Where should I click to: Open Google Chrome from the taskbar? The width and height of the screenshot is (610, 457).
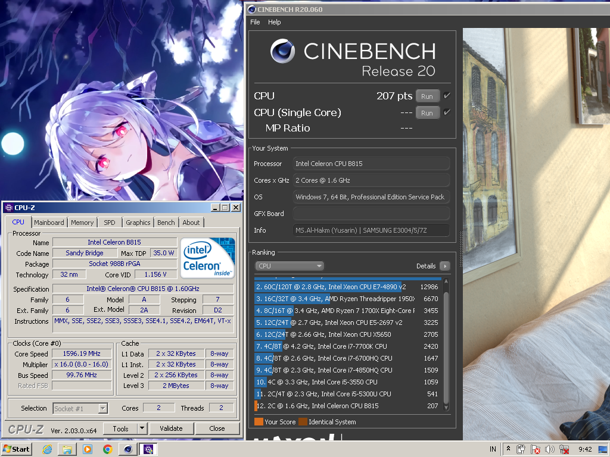point(108,449)
